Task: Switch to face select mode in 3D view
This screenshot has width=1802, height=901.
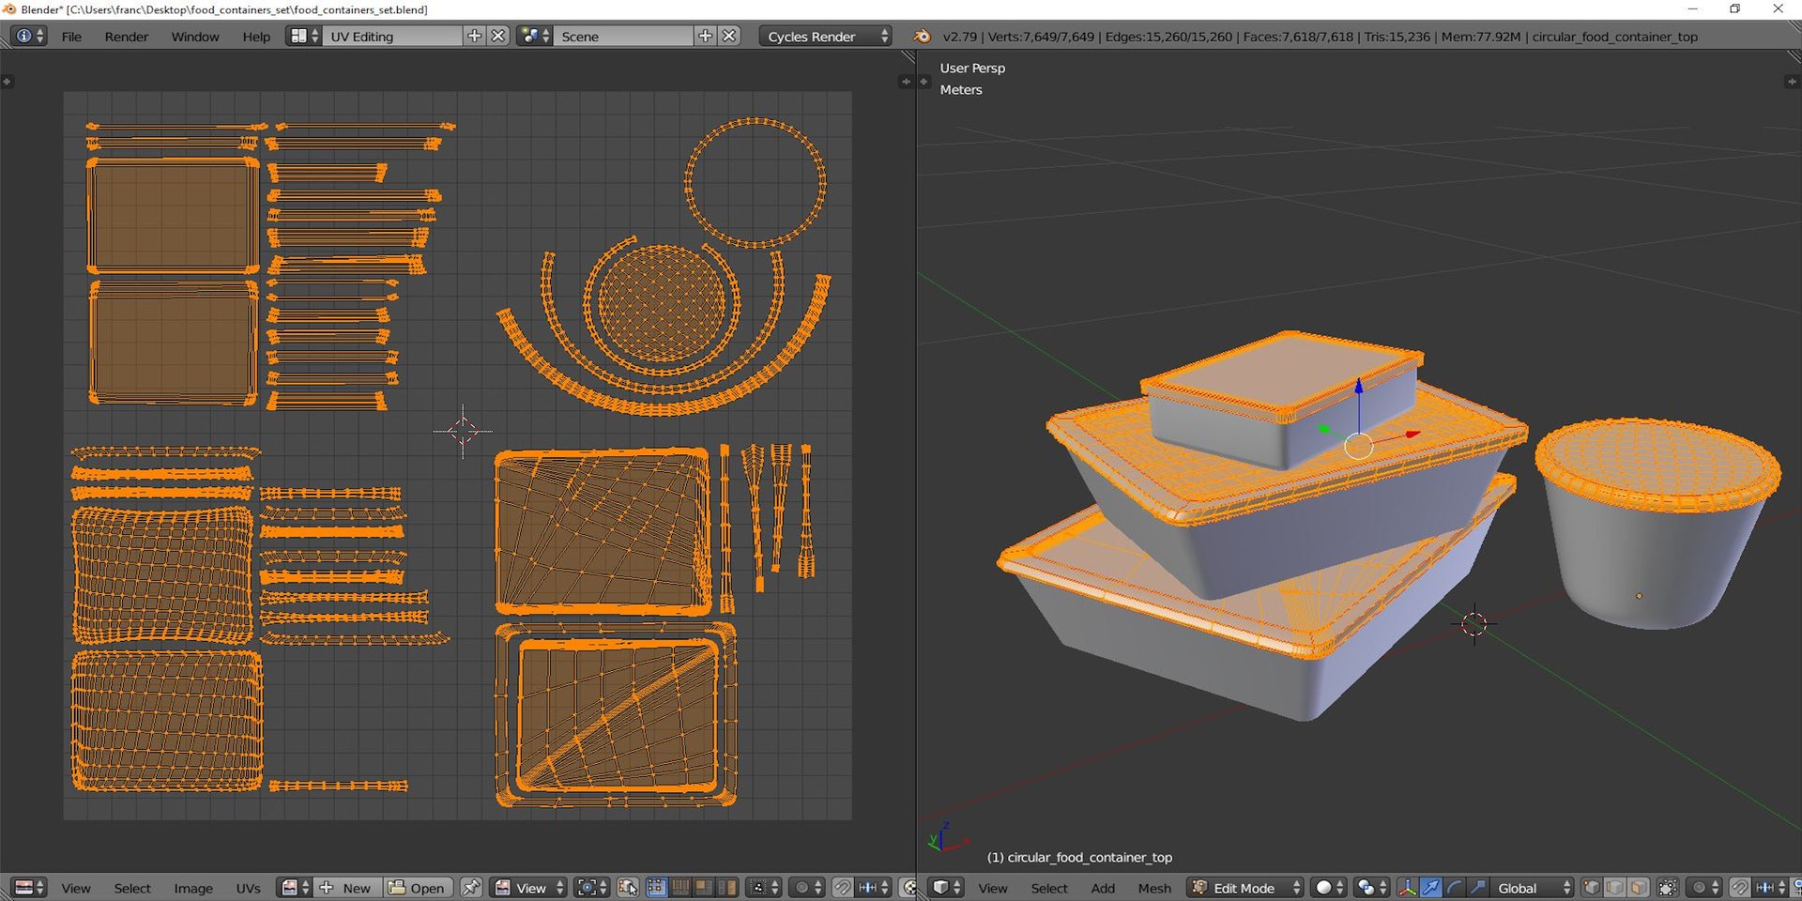Action: (x=1638, y=888)
